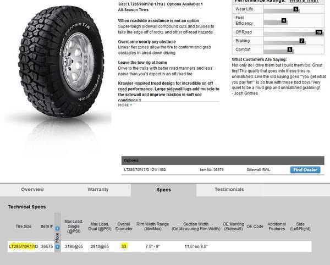Click the Additional Features column header
Screen dimensions: 330x265
click(x=277, y=227)
